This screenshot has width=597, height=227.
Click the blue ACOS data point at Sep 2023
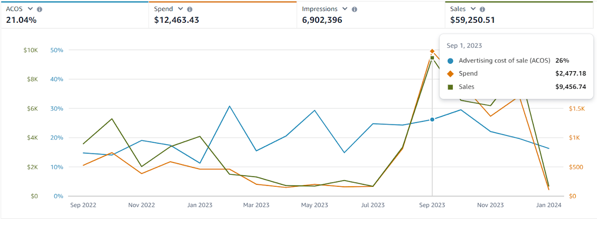point(432,119)
